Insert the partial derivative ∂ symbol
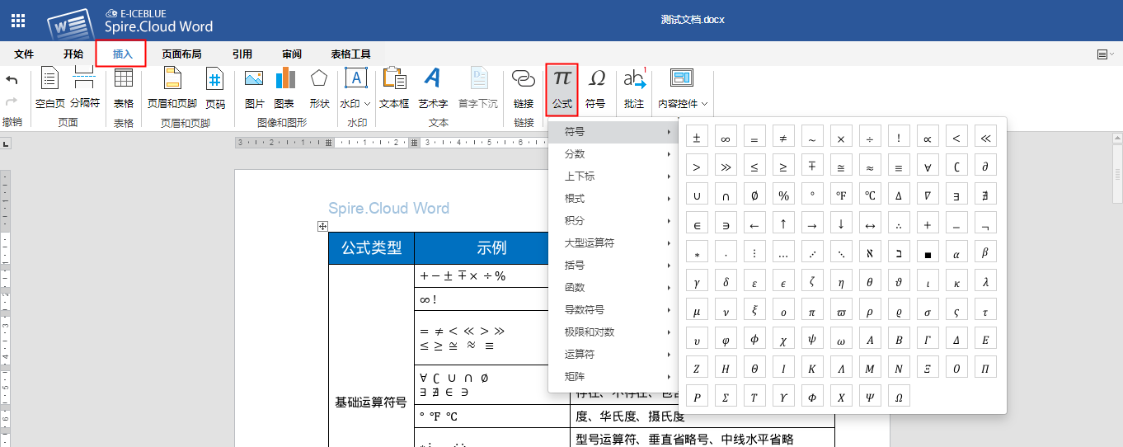Image resolution: width=1123 pixels, height=447 pixels. 985,167
